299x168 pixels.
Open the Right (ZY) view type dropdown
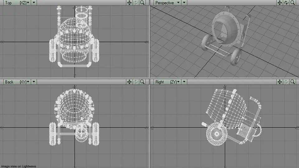pos(167,82)
